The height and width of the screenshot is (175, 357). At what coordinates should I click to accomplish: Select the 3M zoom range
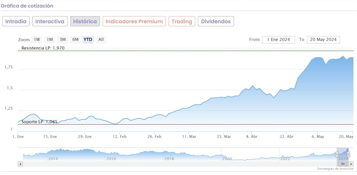(62, 40)
